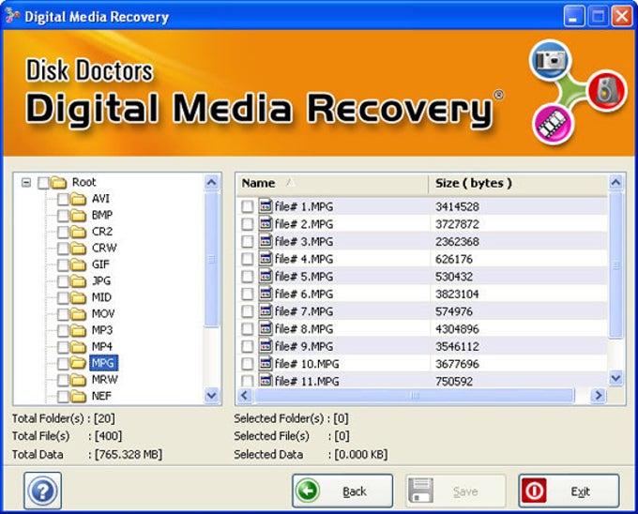The image size is (638, 514).
Task: Select the MOV folder icon
Action: [78, 314]
